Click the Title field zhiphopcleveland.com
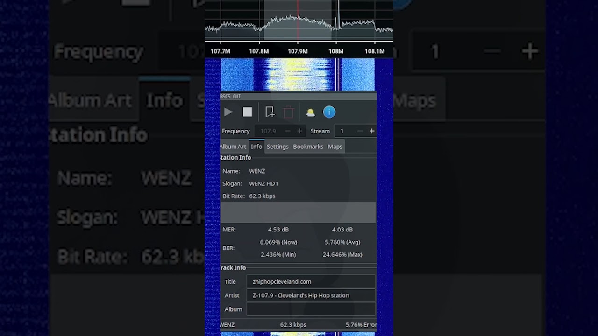This screenshot has width=598, height=336. pos(311,281)
